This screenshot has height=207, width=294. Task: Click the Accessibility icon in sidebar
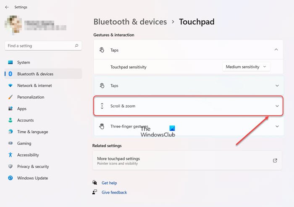[x=10, y=155]
